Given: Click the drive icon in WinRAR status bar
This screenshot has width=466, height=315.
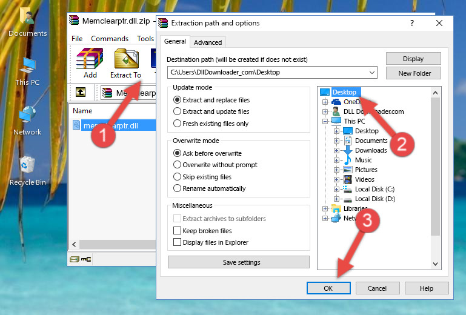Looking at the screenshot, I should point(75,259).
